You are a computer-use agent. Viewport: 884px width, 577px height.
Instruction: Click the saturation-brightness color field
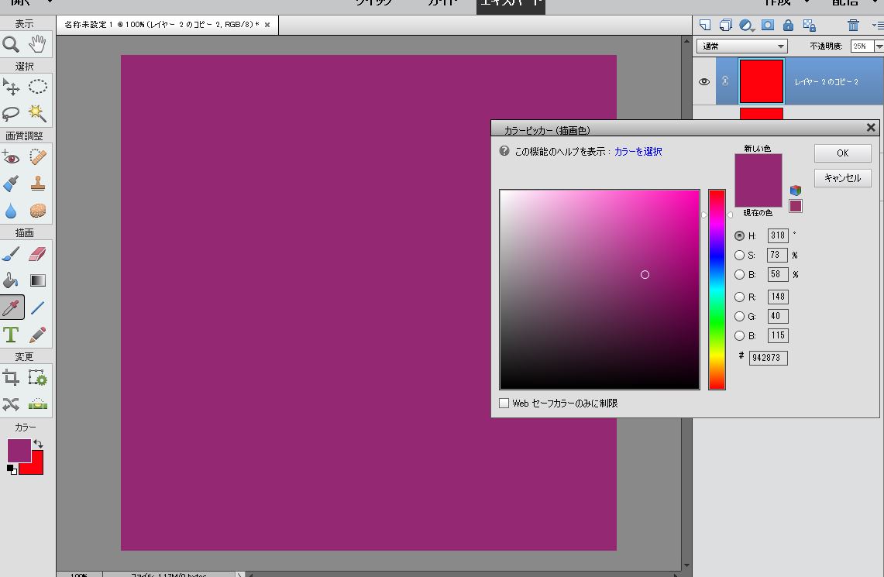tap(600, 290)
